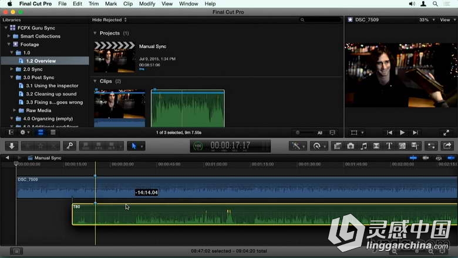Open the volume control in menu bar

pyautogui.click(x=412, y=4)
